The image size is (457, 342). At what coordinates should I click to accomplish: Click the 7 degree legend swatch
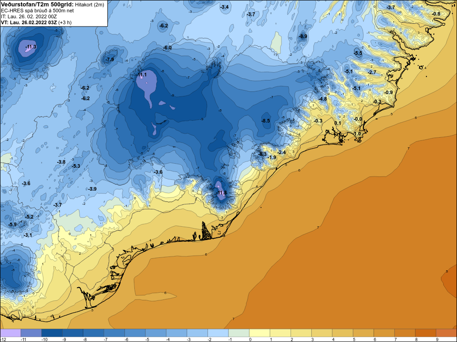tap(405, 333)
